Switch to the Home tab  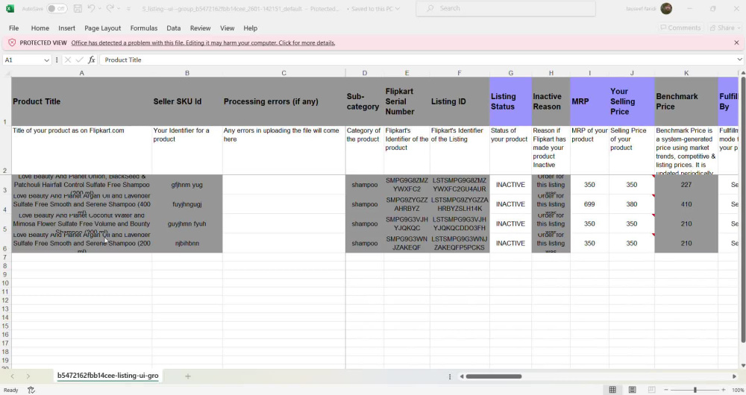click(40, 28)
